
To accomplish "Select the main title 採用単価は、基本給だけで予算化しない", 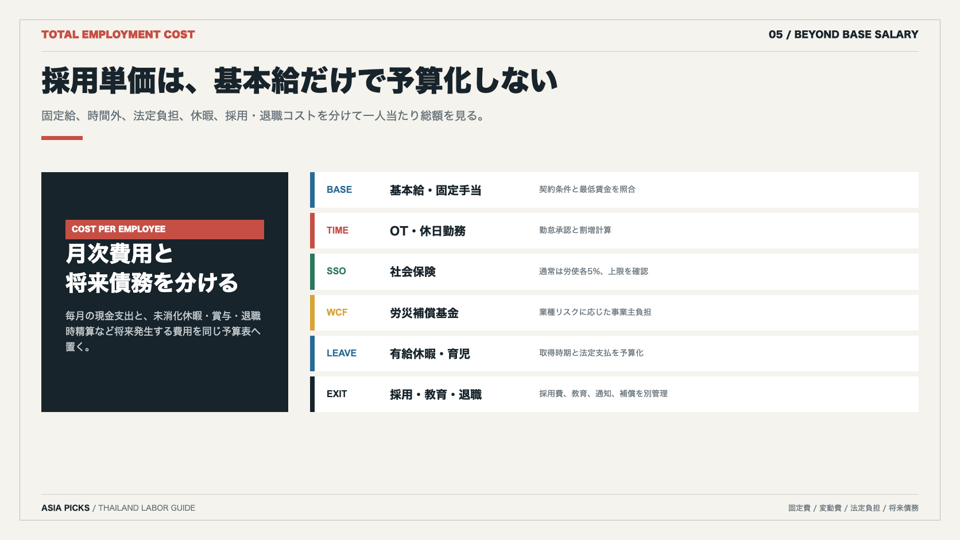I will [299, 80].
